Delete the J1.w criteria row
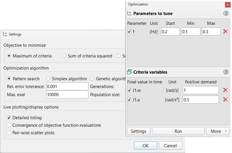The image size is (232, 153). tap(225, 90)
